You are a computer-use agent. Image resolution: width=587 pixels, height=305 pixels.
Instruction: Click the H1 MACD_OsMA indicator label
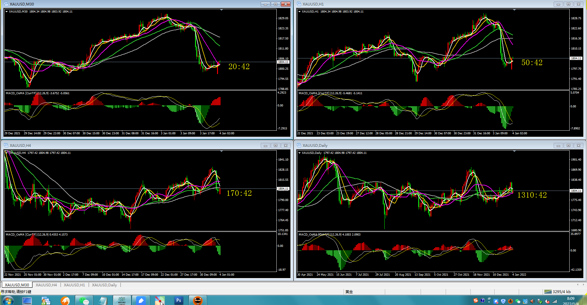330,93
